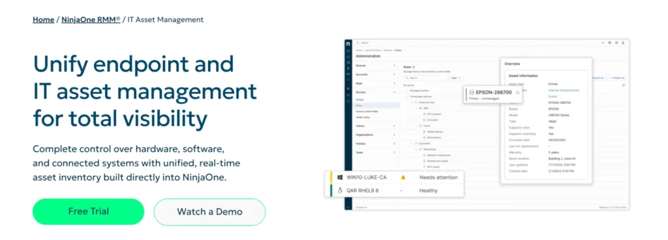Click the Linux penguin icon beside QAR RHEL9 6
Viewport: 668px width, 240px height.
pos(340,190)
